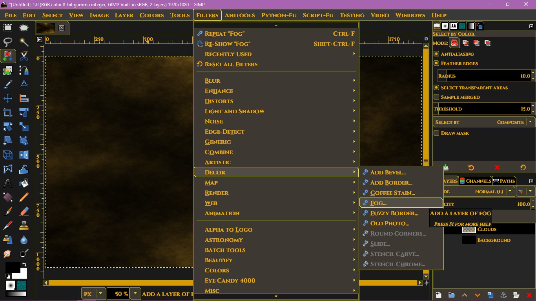The width and height of the screenshot is (536, 301).
Task: Choose the Free Select lasso tool
Action: tap(8, 42)
